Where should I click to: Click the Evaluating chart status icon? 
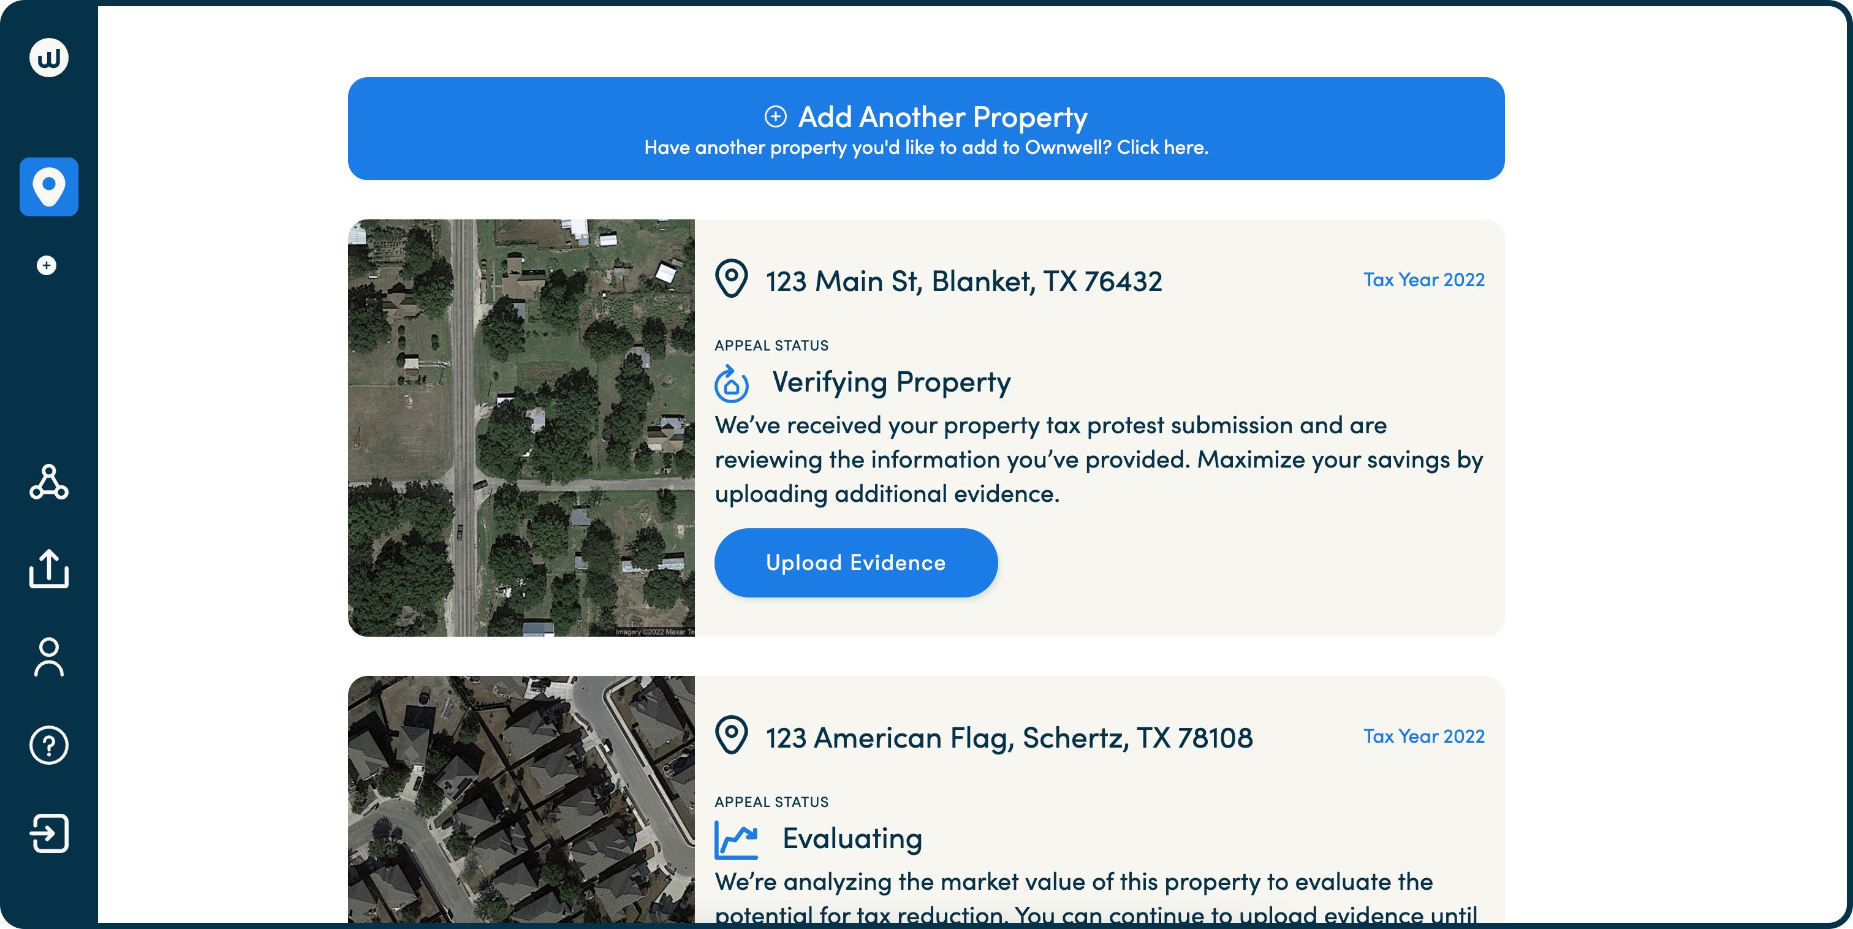pos(736,840)
